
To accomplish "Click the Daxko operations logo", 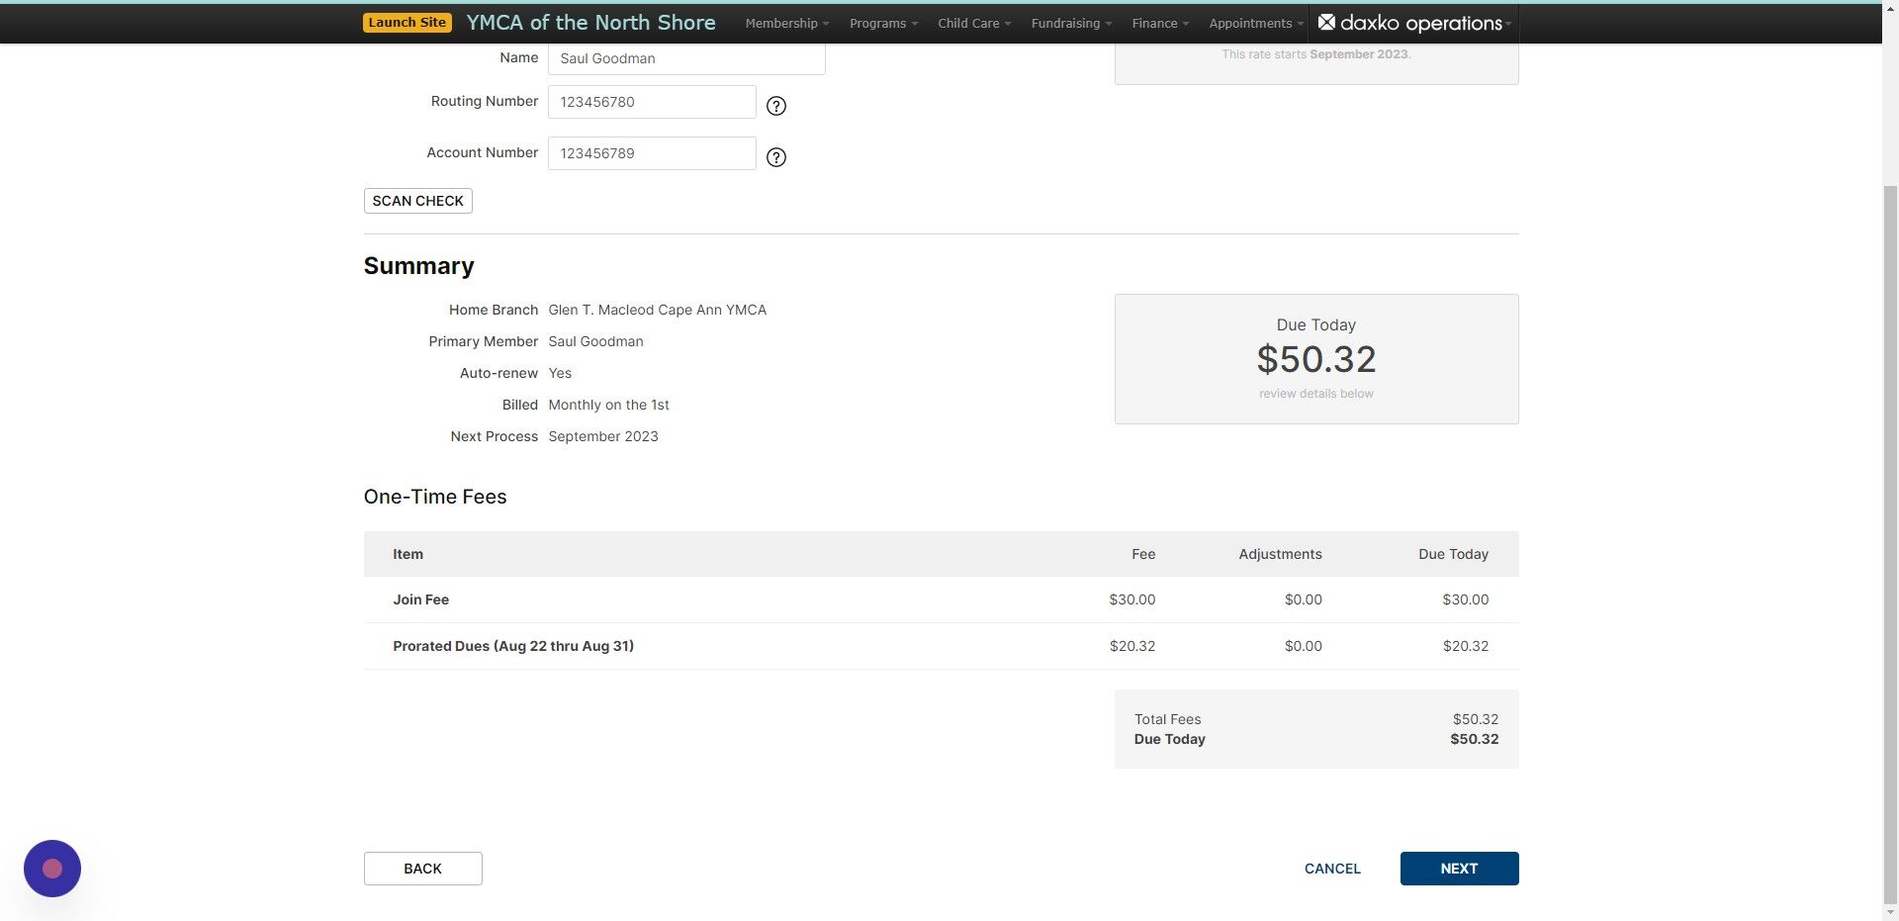I will click(1409, 23).
